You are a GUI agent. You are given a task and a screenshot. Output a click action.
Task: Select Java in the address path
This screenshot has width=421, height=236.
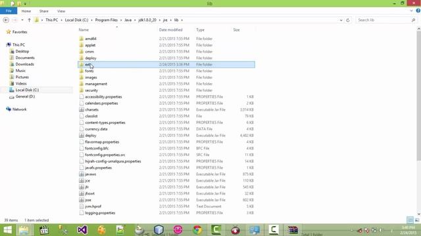(128, 20)
